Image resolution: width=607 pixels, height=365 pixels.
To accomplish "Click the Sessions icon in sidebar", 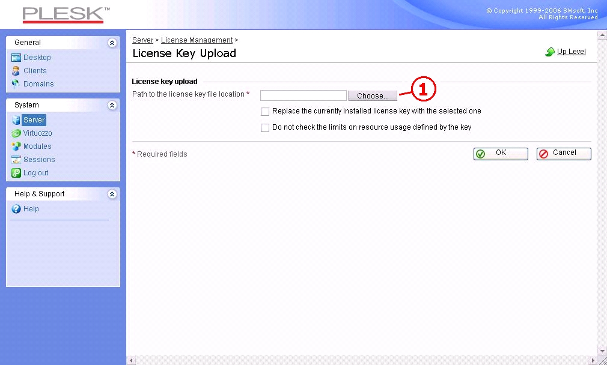I will click(x=16, y=160).
